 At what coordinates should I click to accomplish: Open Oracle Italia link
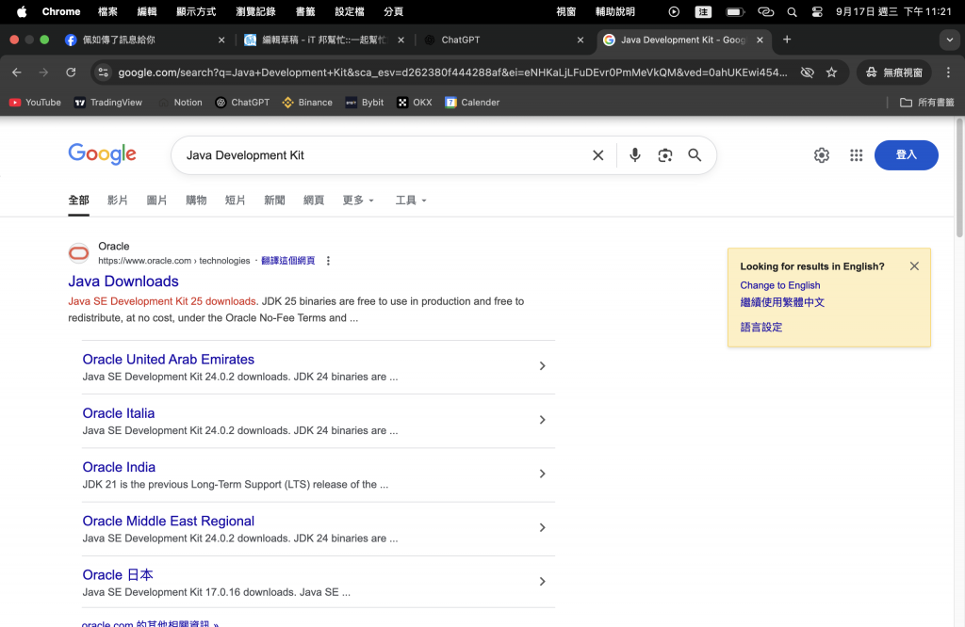pyautogui.click(x=118, y=413)
